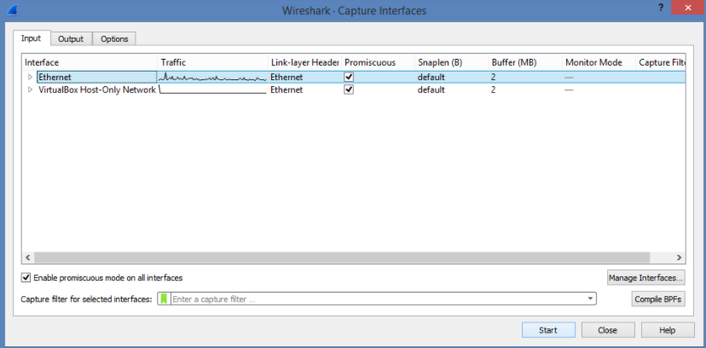This screenshot has height=348, width=706.
Task: Click VirtualBox row's monitor mode dash cell
Action: 569,90
